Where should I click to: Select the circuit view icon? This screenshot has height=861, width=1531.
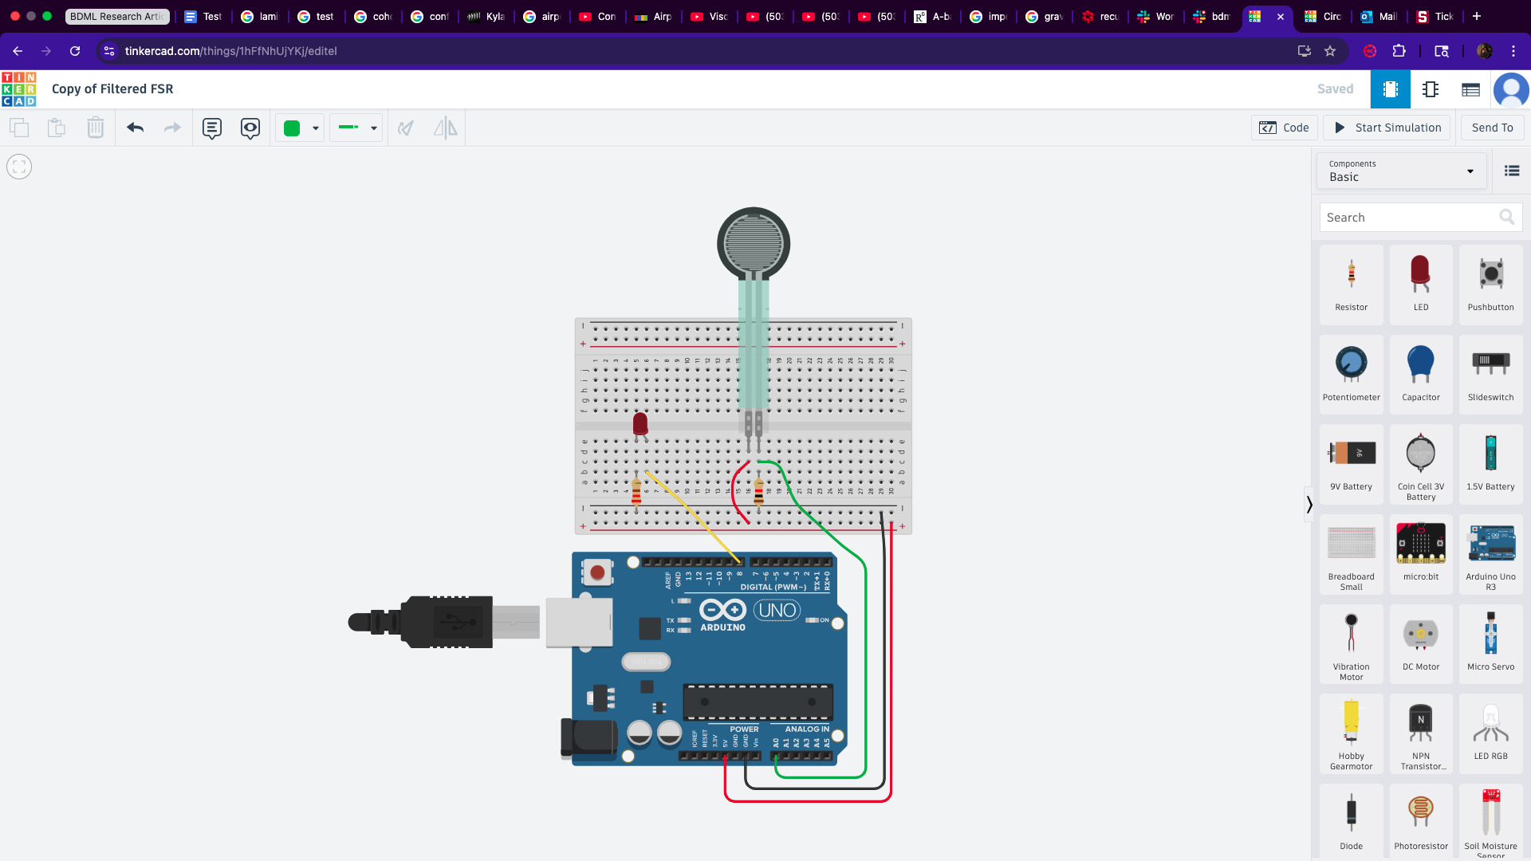[x=1390, y=89]
